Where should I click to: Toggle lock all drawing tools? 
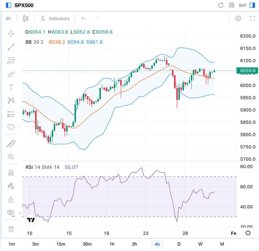[11, 199]
